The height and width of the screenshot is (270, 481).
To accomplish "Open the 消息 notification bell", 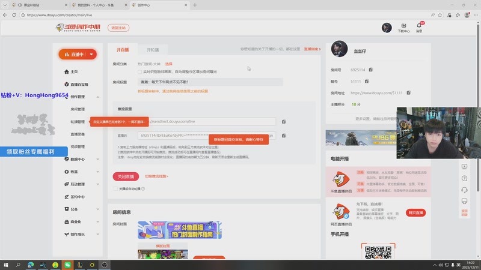I will [x=419, y=26].
